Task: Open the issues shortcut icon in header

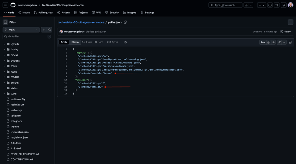Action: pyautogui.click(x=270, y=5)
